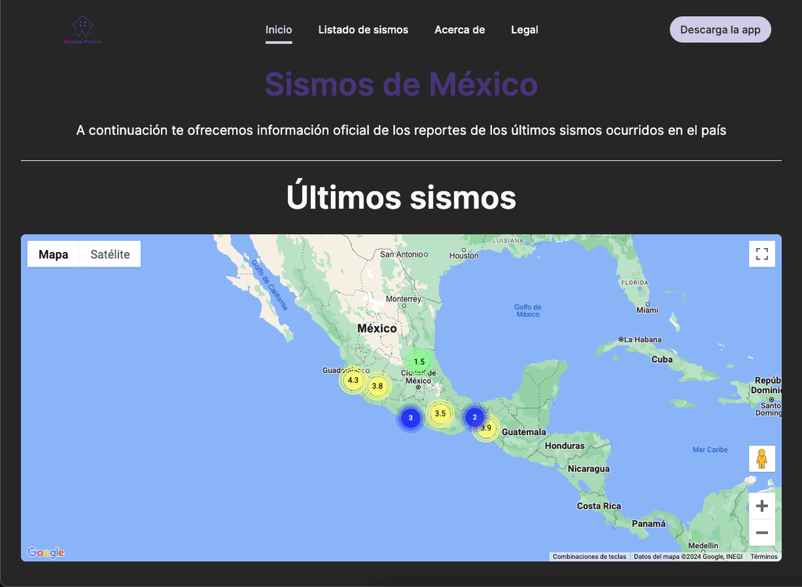The height and width of the screenshot is (587, 802).
Task: Click the Cuba label on map
Action: (x=662, y=360)
